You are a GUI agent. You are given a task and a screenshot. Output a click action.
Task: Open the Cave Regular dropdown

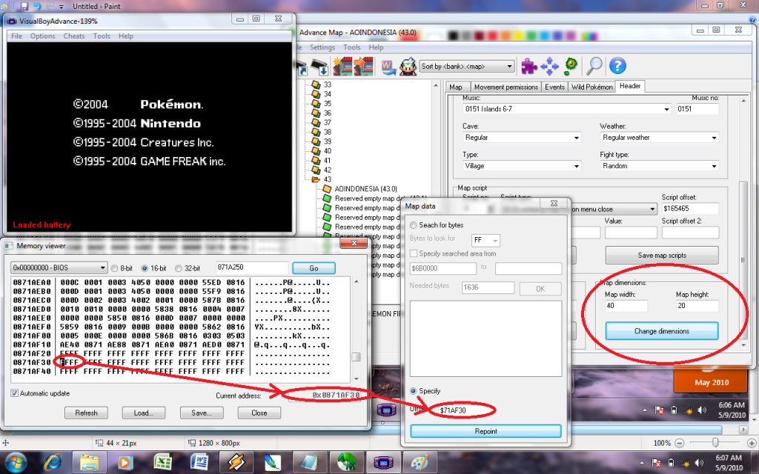point(522,137)
